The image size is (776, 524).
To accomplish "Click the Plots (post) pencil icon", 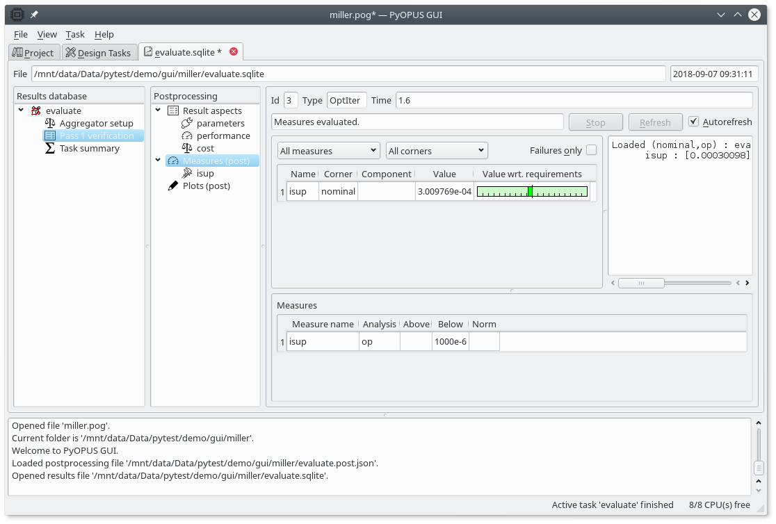I will click(x=173, y=186).
